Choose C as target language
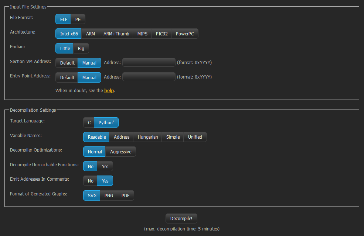This screenshot has height=236, width=364. coord(89,123)
